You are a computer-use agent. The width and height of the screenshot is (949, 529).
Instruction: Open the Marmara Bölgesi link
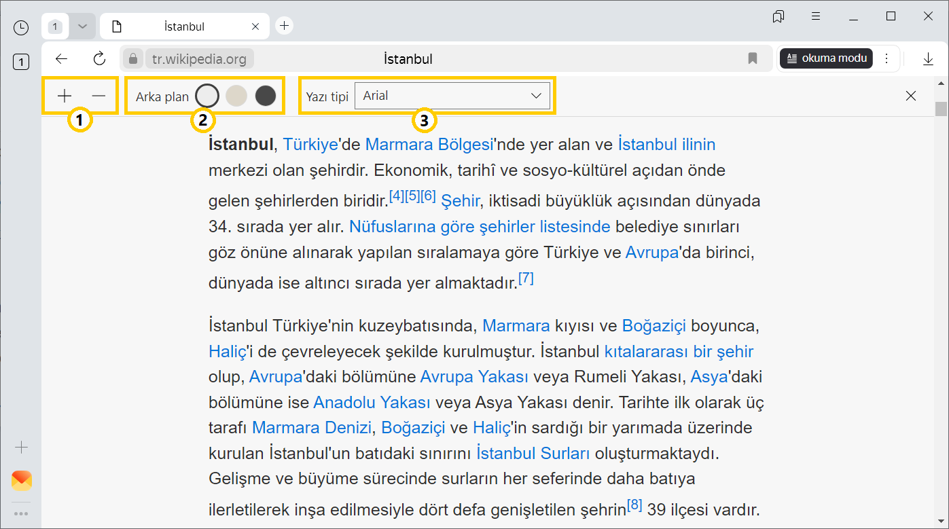tap(429, 144)
